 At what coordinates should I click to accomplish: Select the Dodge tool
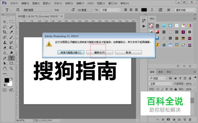point(11,53)
